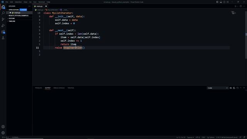Open the View menu
247x139 pixels.
[x=25, y=2]
